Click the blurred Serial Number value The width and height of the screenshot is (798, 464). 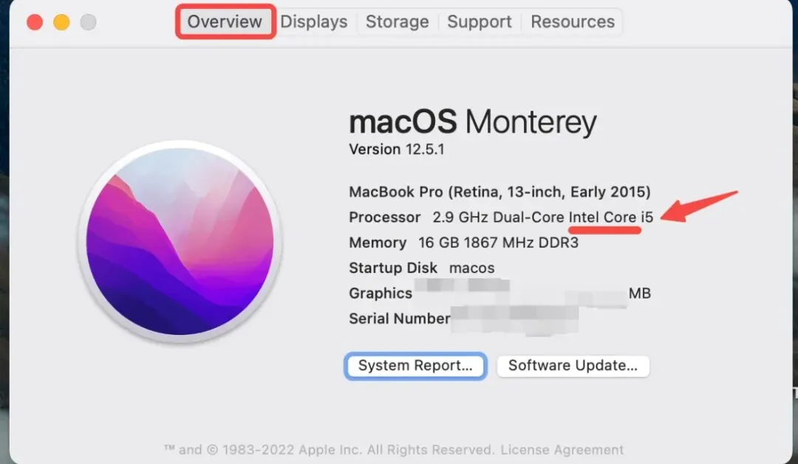click(514, 319)
